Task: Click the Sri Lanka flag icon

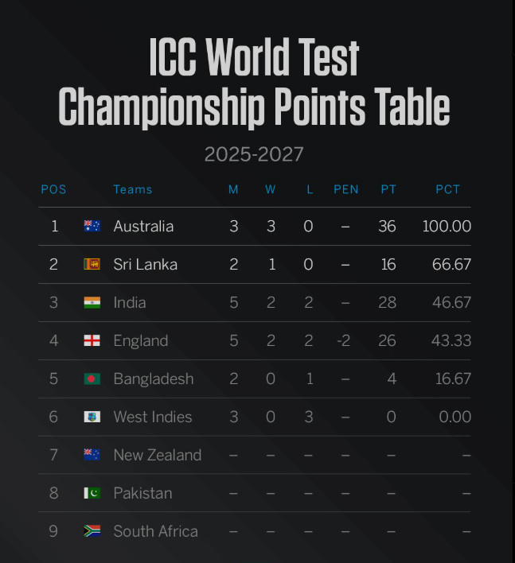Action: [x=92, y=264]
